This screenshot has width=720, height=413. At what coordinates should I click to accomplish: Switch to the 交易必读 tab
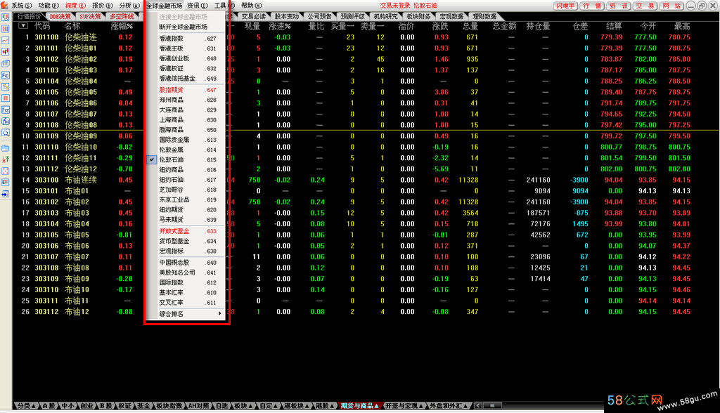pyautogui.click(x=254, y=17)
